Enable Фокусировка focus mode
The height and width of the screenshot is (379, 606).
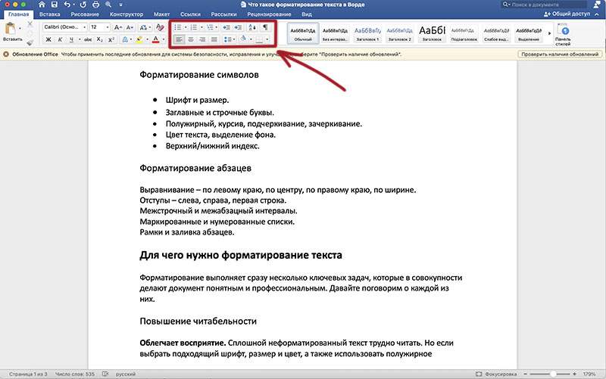496,374
